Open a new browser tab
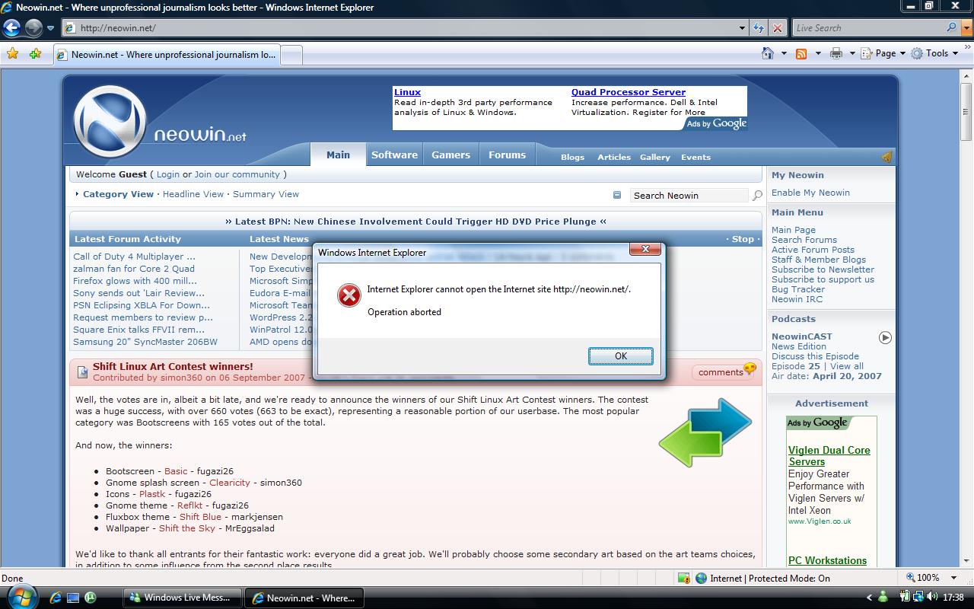The width and height of the screenshot is (974, 609). click(x=291, y=55)
